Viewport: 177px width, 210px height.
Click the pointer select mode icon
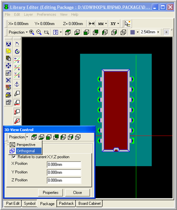coord(128,24)
